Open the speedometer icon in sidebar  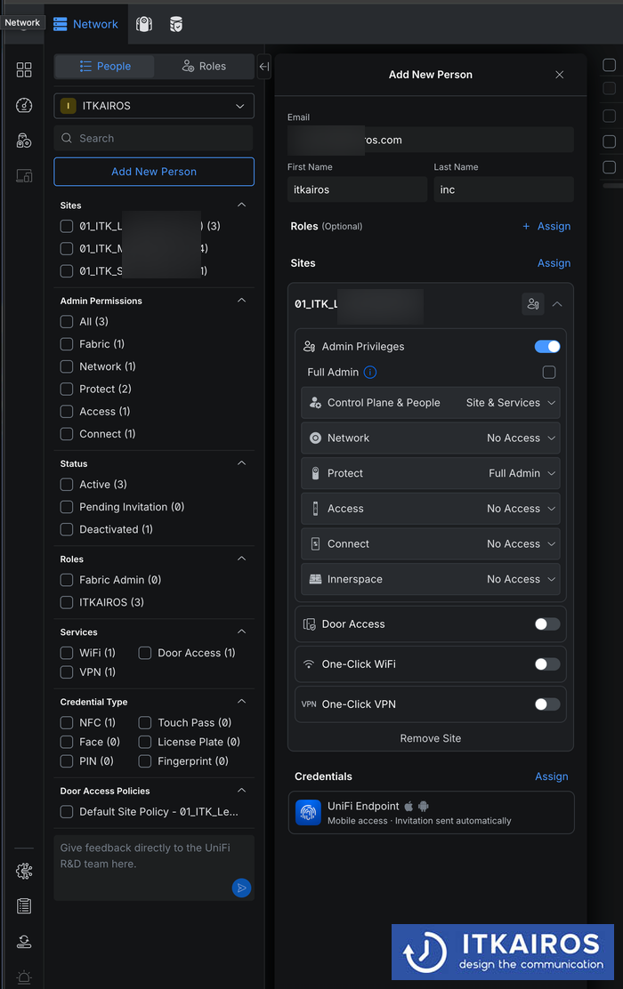[x=24, y=105]
